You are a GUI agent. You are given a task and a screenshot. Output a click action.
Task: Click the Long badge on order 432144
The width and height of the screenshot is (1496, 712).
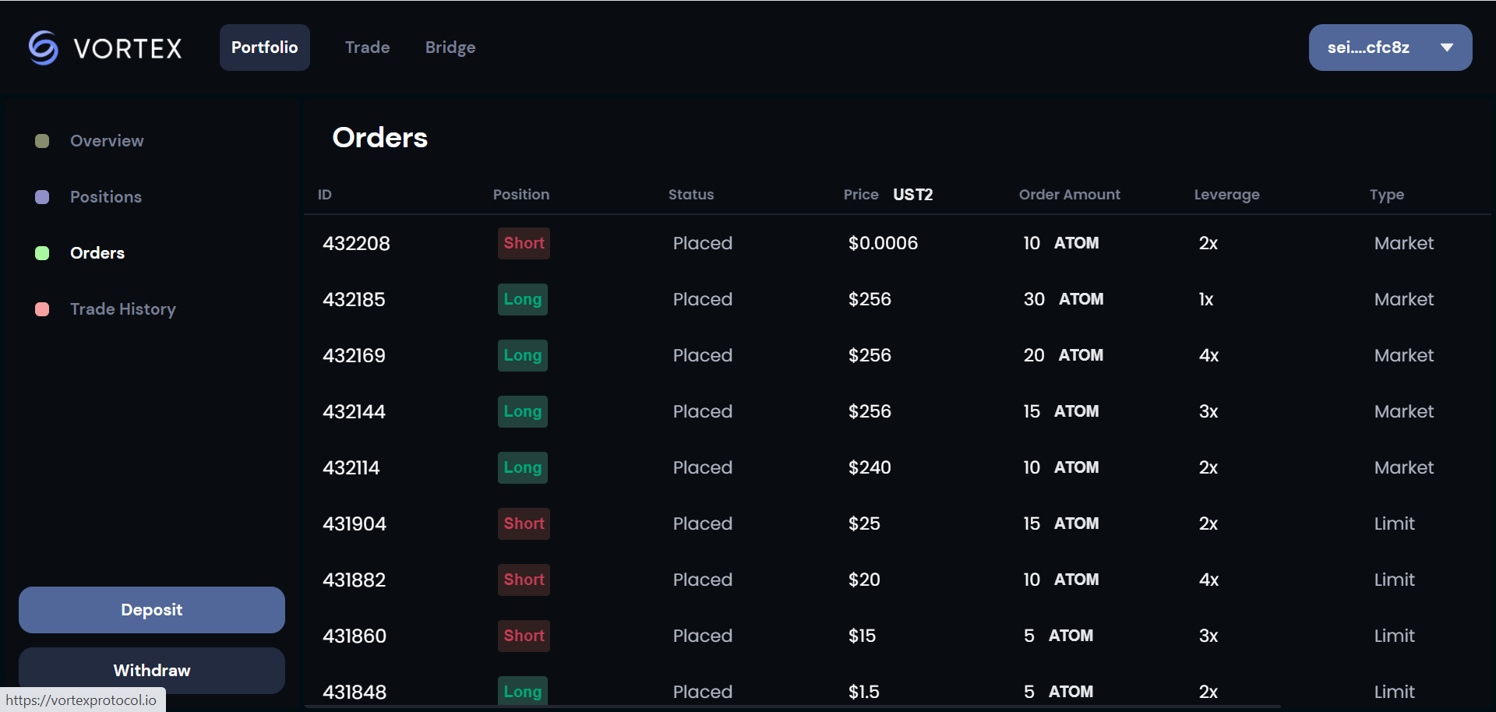pos(523,411)
